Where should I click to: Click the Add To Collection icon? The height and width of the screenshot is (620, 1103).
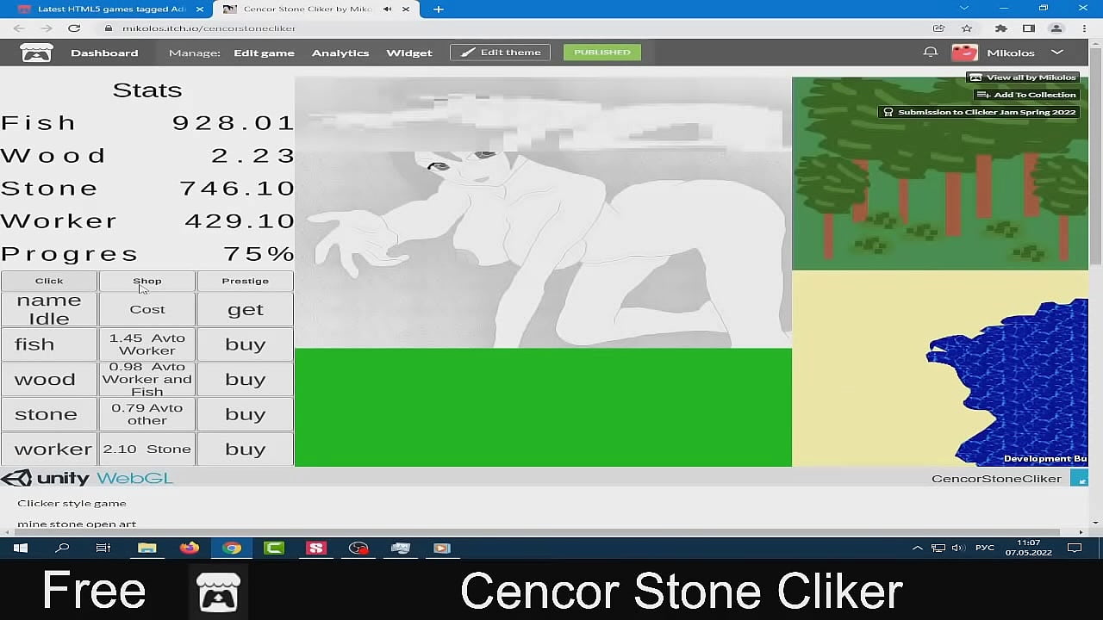pyautogui.click(x=981, y=94)
